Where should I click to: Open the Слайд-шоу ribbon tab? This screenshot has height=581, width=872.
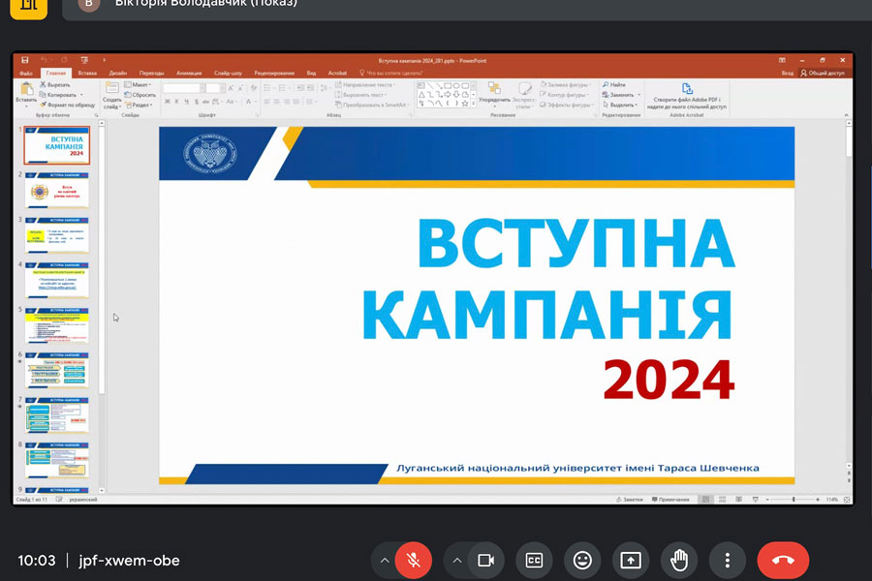pyautogui.click(x=228, y=73)
